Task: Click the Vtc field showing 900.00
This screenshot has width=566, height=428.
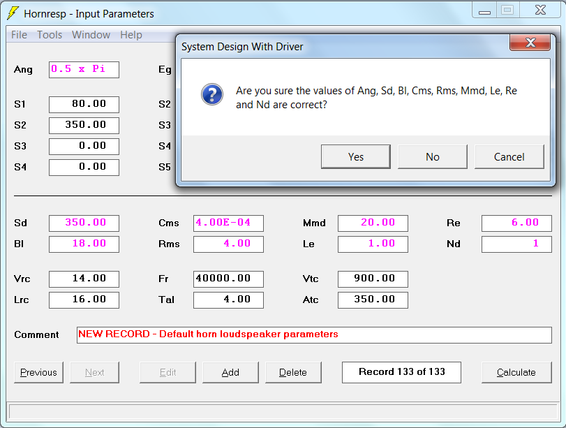Action: [x=373, y=279]
